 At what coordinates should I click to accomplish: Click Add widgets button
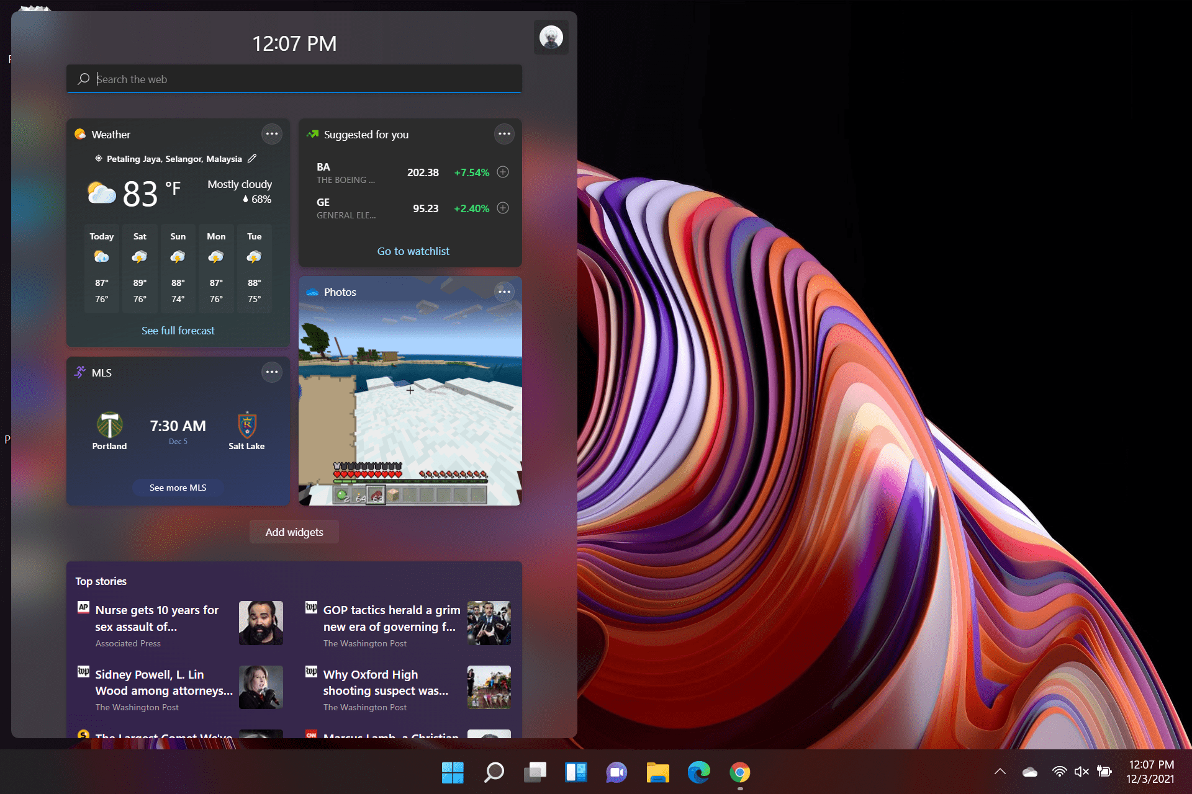coord(294,532)
